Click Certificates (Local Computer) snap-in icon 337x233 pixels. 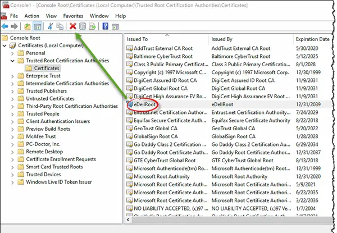[x=13, y=45]
